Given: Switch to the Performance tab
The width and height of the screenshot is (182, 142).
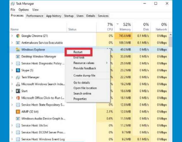Looking at the screenshot, I should [x=35, y=16].
